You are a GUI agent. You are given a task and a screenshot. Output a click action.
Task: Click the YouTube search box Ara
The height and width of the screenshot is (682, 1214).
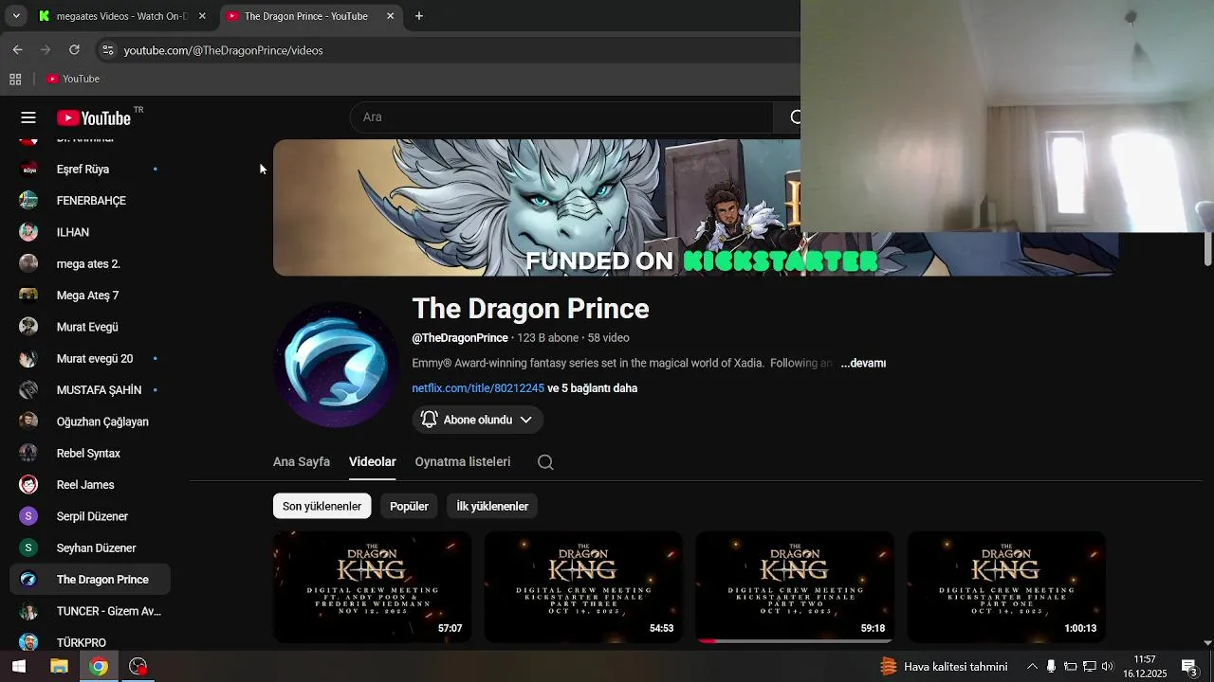click(x=561, y=117)
